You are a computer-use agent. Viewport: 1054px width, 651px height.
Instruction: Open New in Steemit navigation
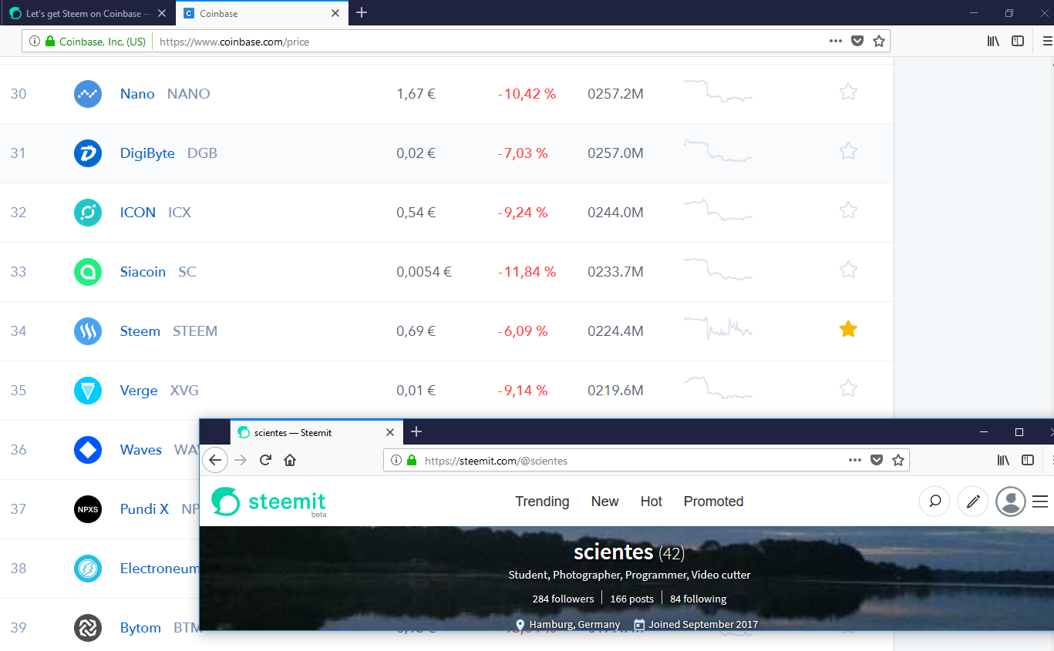(604, 502)
